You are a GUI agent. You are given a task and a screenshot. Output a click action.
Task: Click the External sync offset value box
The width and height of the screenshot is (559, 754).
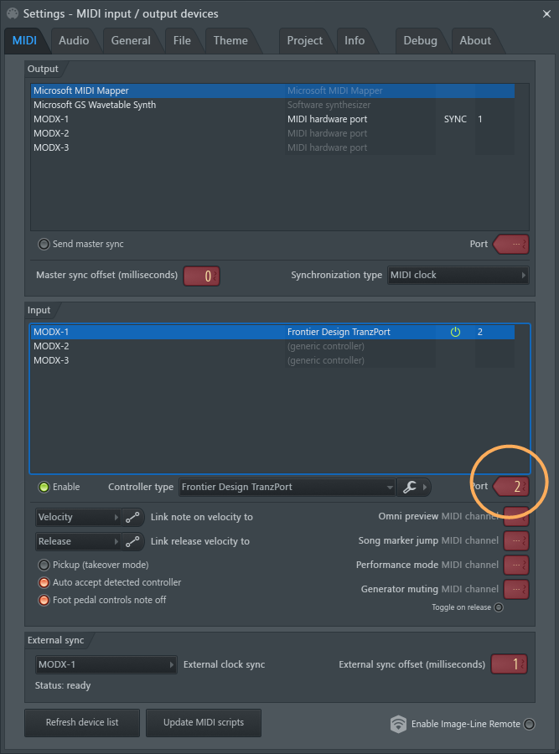coord(509,664)
